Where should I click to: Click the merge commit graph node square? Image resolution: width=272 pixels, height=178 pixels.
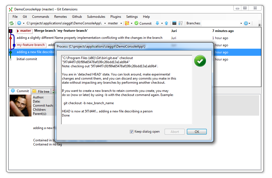pos(11,31)
